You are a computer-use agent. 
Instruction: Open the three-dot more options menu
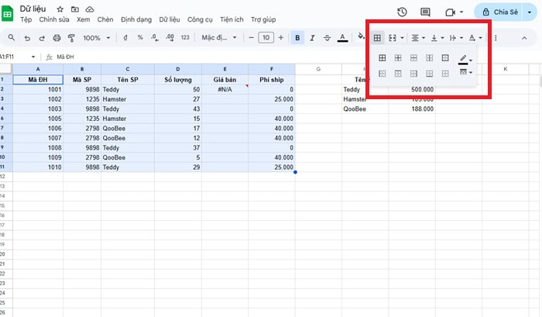pyautogui.click(x=496, y=38)
